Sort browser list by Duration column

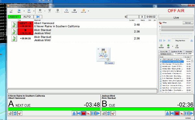point(187,57)
